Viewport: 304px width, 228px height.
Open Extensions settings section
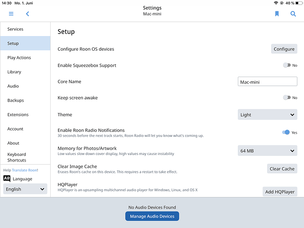click(26, 114)
